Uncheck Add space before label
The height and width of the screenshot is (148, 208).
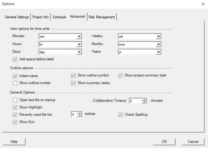pos(15,59)
